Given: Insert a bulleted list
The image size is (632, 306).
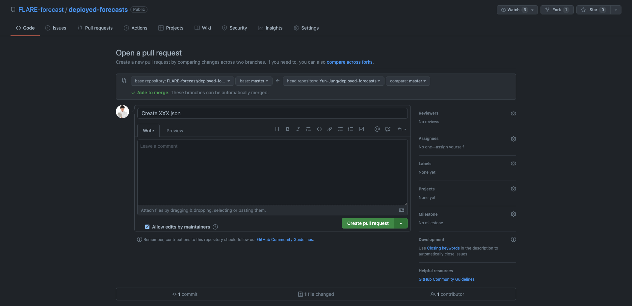Looking at the screenshot, I should (x=340, y=129).
